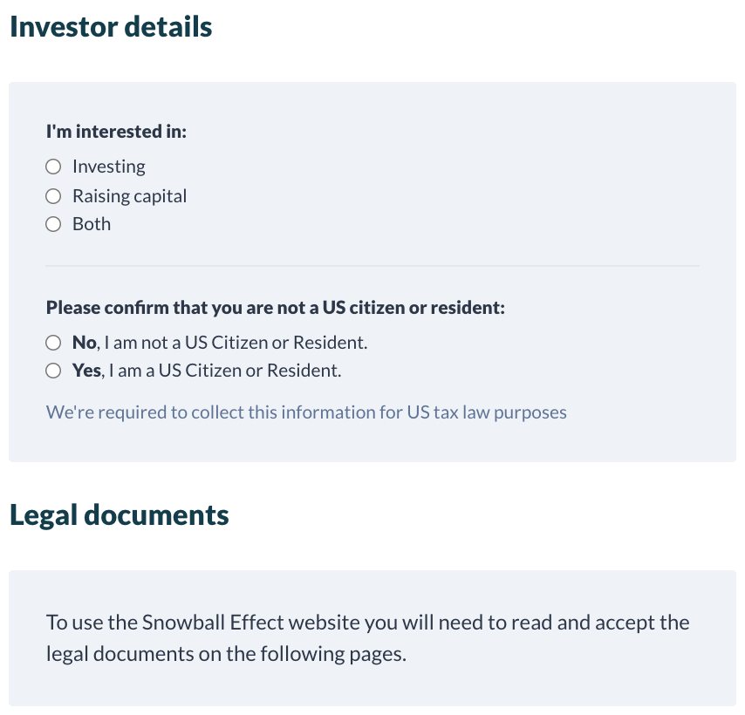Viewport: 745px width, 715px height.
Task: Select the am a US Citizen radio circle
Action: coord(53,371)
